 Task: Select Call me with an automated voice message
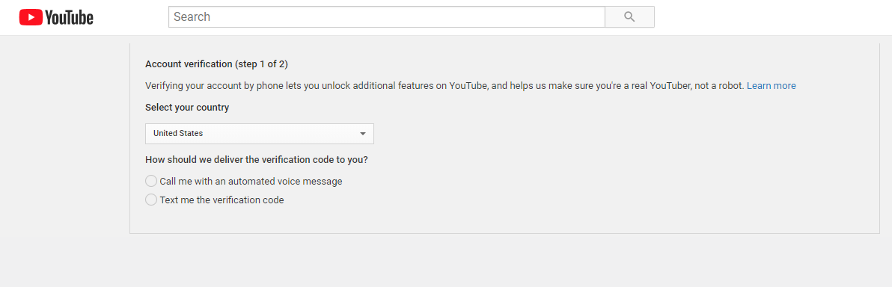[244, 182]
